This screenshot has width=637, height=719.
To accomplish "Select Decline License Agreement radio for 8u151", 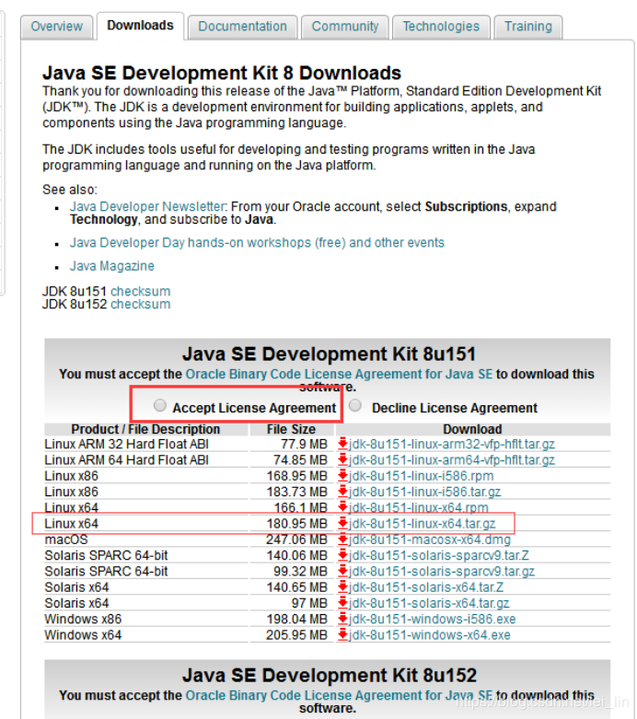I will (355, 405).
